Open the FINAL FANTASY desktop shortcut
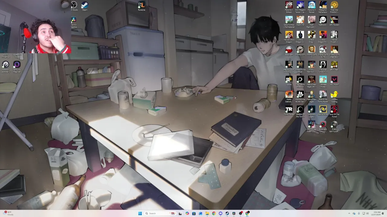The height and width of the screenshot is (217, 387). [312, 67]
